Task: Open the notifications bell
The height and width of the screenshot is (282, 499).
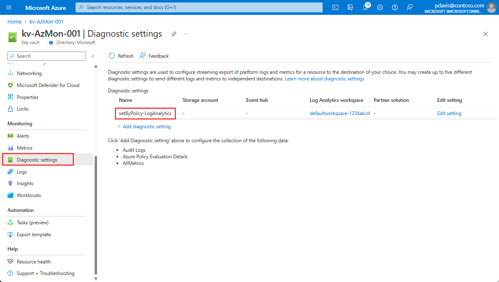Action: pos(365,7)
